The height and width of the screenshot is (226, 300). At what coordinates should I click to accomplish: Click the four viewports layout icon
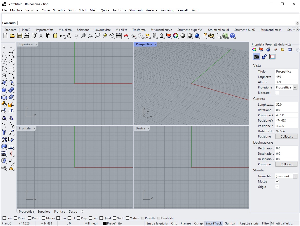(119, 36)
